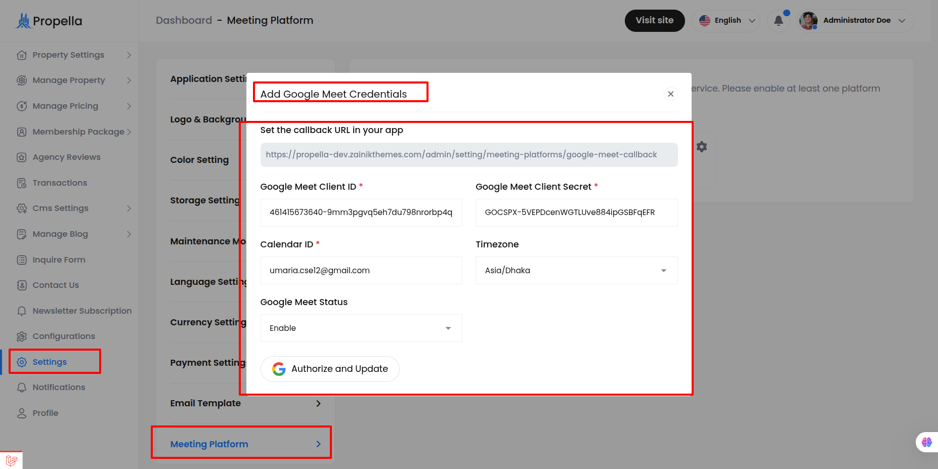
Task: Click the Propella logo
Action: [49, 21]
